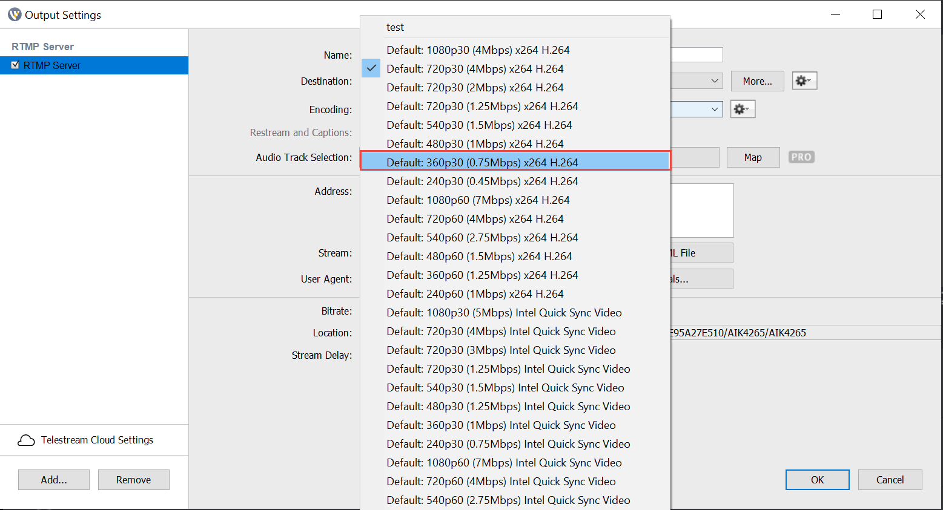Uncheck the RTMP Server checkbox
This screenshot has height=510, width=943.
pyautogui.click(x=15, y=65)
